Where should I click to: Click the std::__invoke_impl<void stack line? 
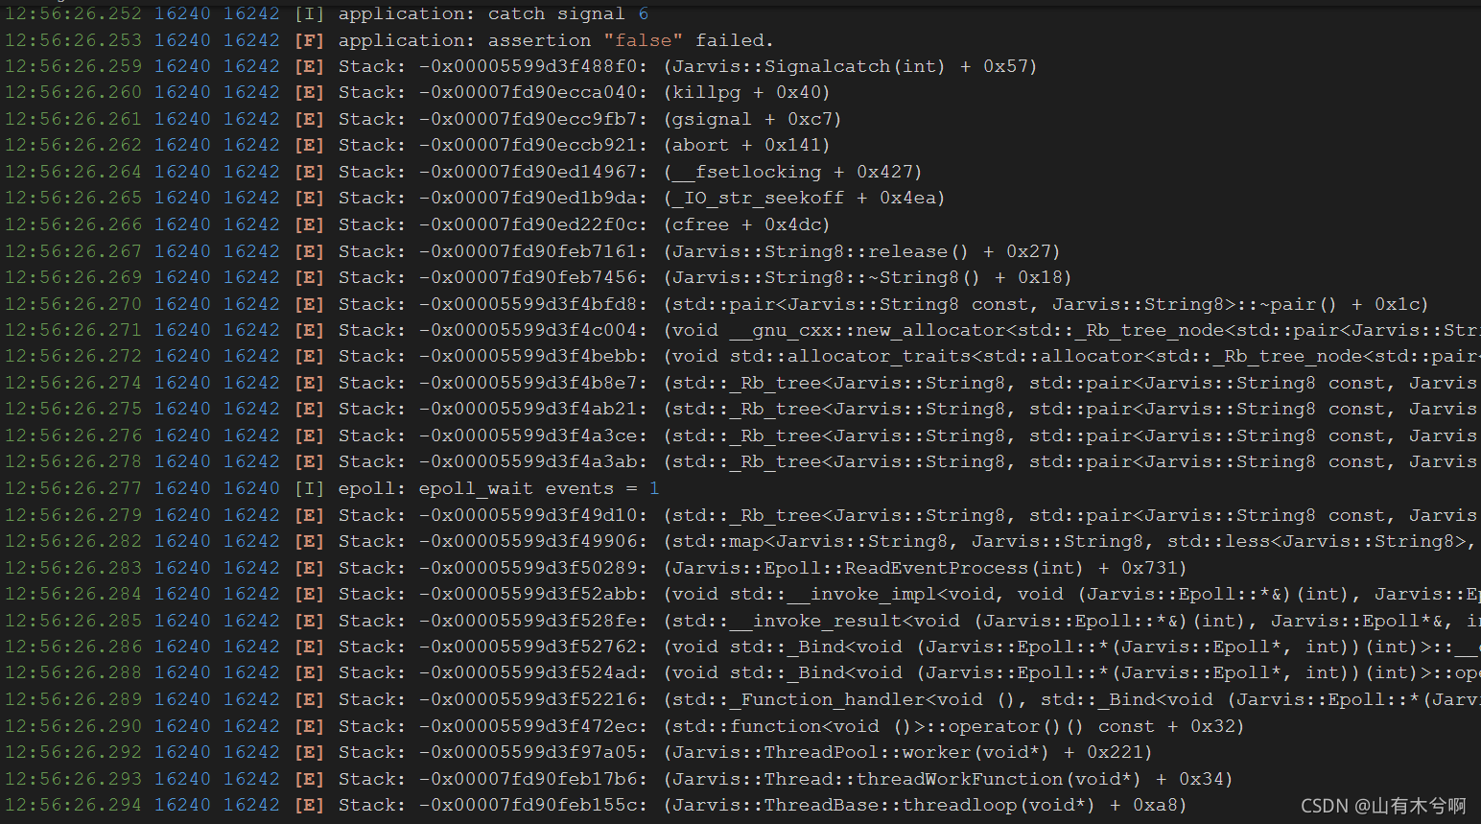click(x=740, y=594)
